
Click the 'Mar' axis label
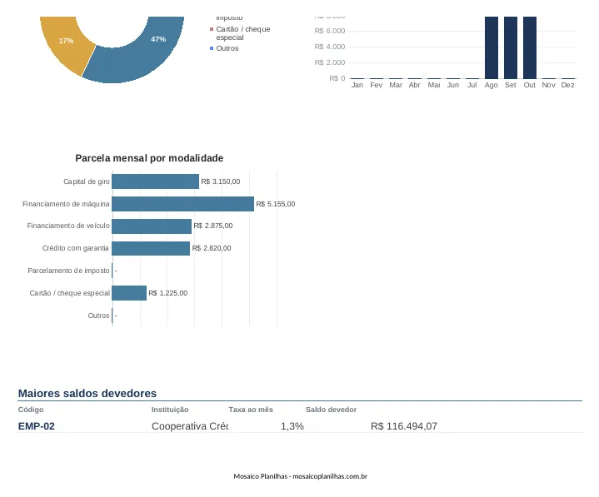[396, 85]
